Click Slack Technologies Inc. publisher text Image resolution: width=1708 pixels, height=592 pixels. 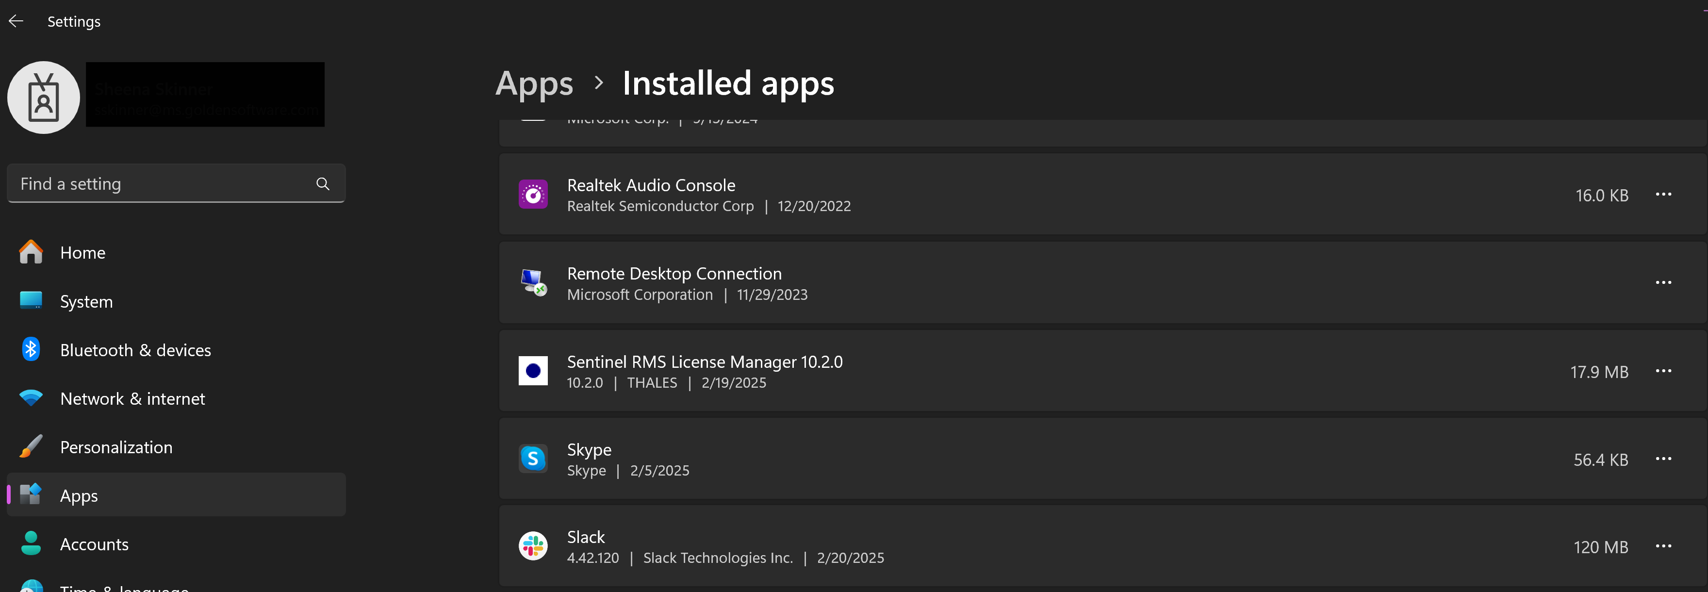click(x=718, y=558)
